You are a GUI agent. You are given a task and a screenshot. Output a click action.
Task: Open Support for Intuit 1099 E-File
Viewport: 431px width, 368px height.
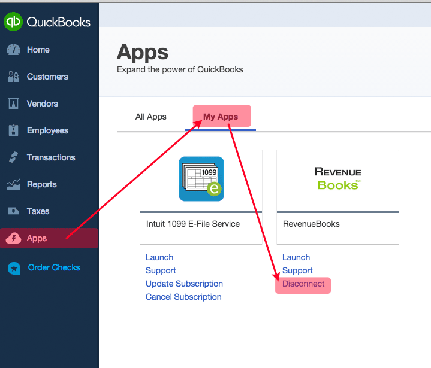coord(161,270)
